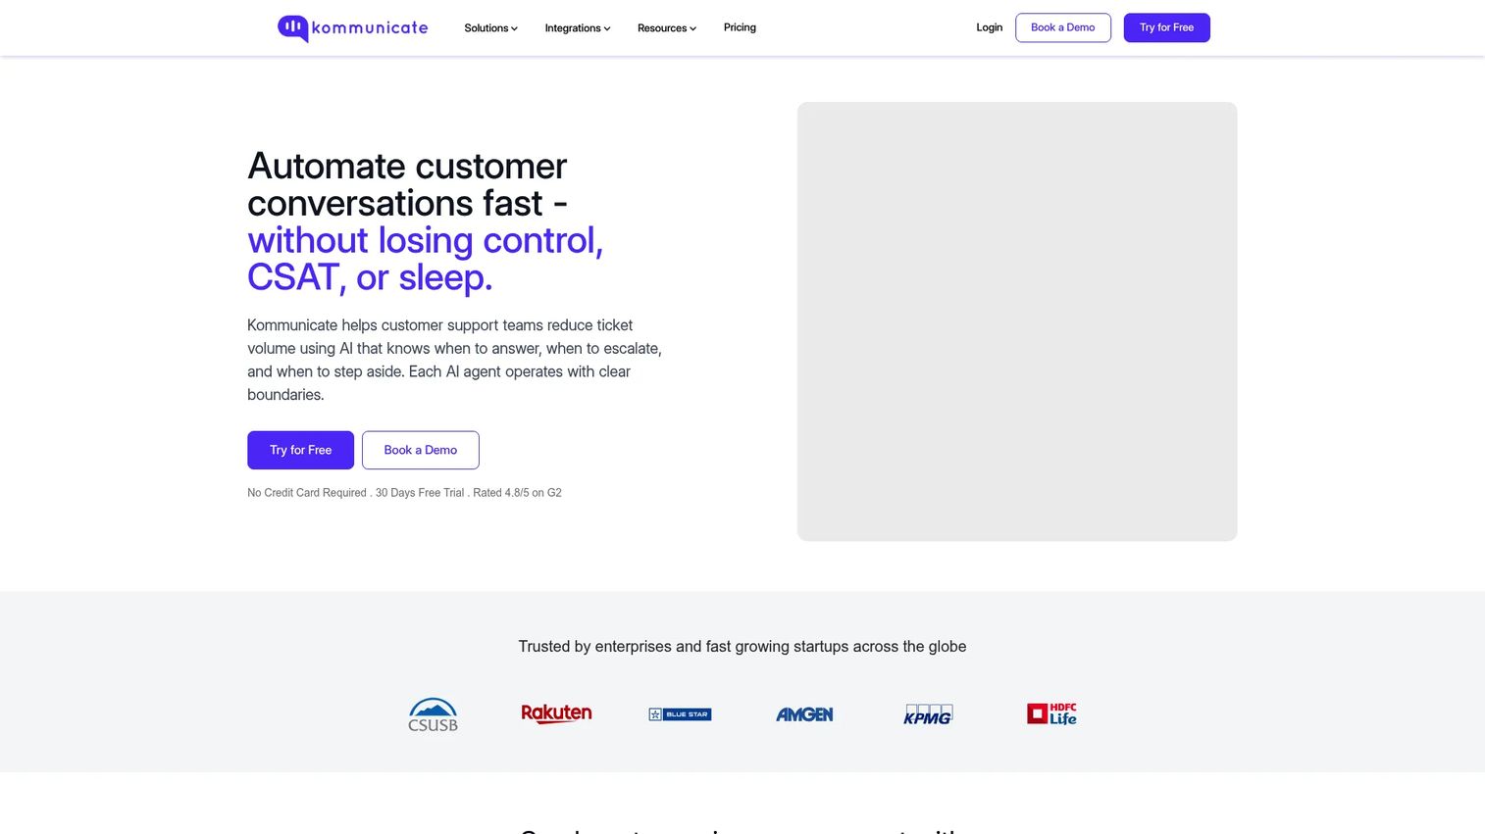Screen dimensions: 1485x834
Task: Click the Kommunicate logo in the header
Action: click(352, 28)
